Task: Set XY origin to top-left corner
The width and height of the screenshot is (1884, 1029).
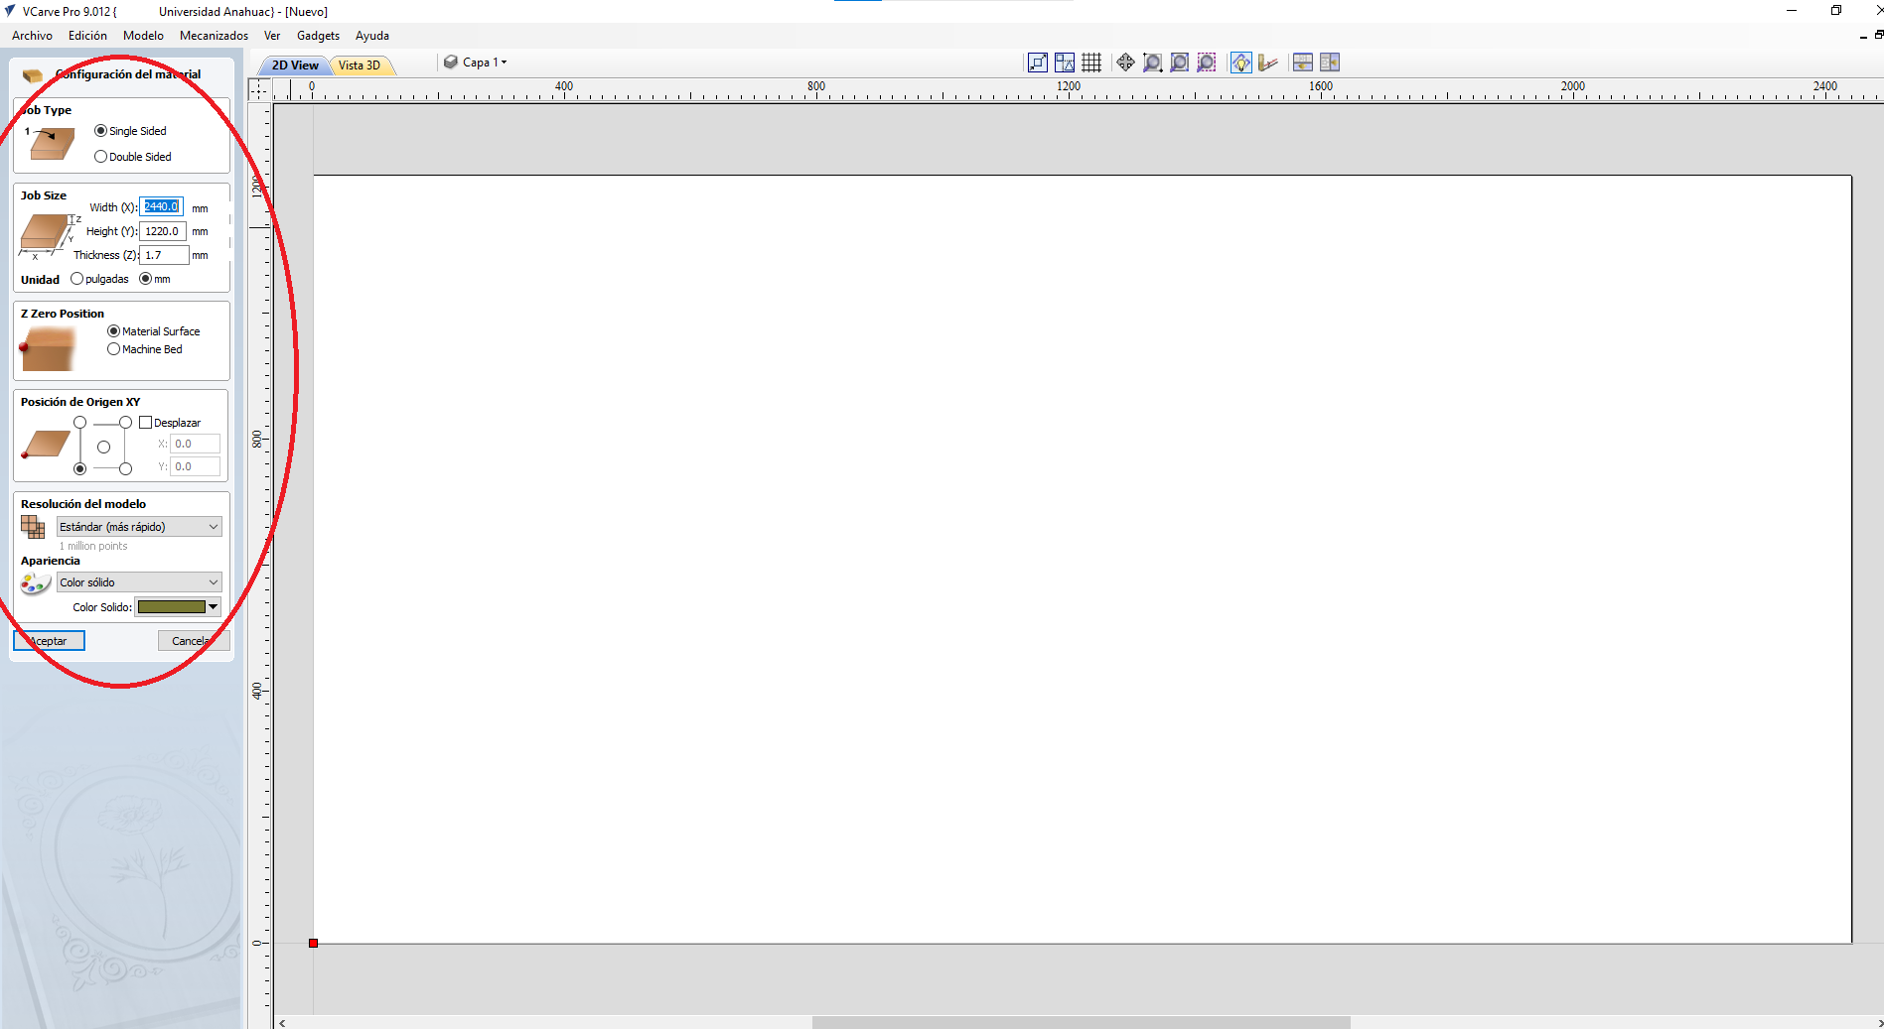Action: [x=80, y=423]
